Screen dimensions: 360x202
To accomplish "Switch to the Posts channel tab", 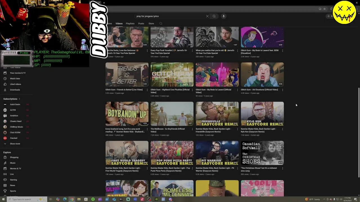I will [x=141, y=24].
